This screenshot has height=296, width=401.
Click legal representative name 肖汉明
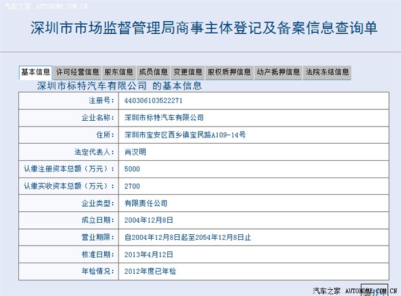click(135, 152)
